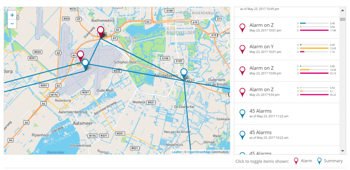This screenshot has width=350, height=170.
Task: Click the red Alarm legend pin icon
Action: click(x=296, y=161)
